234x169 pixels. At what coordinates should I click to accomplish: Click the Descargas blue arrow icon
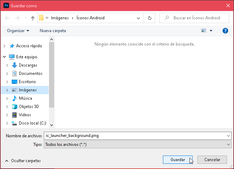14,65
